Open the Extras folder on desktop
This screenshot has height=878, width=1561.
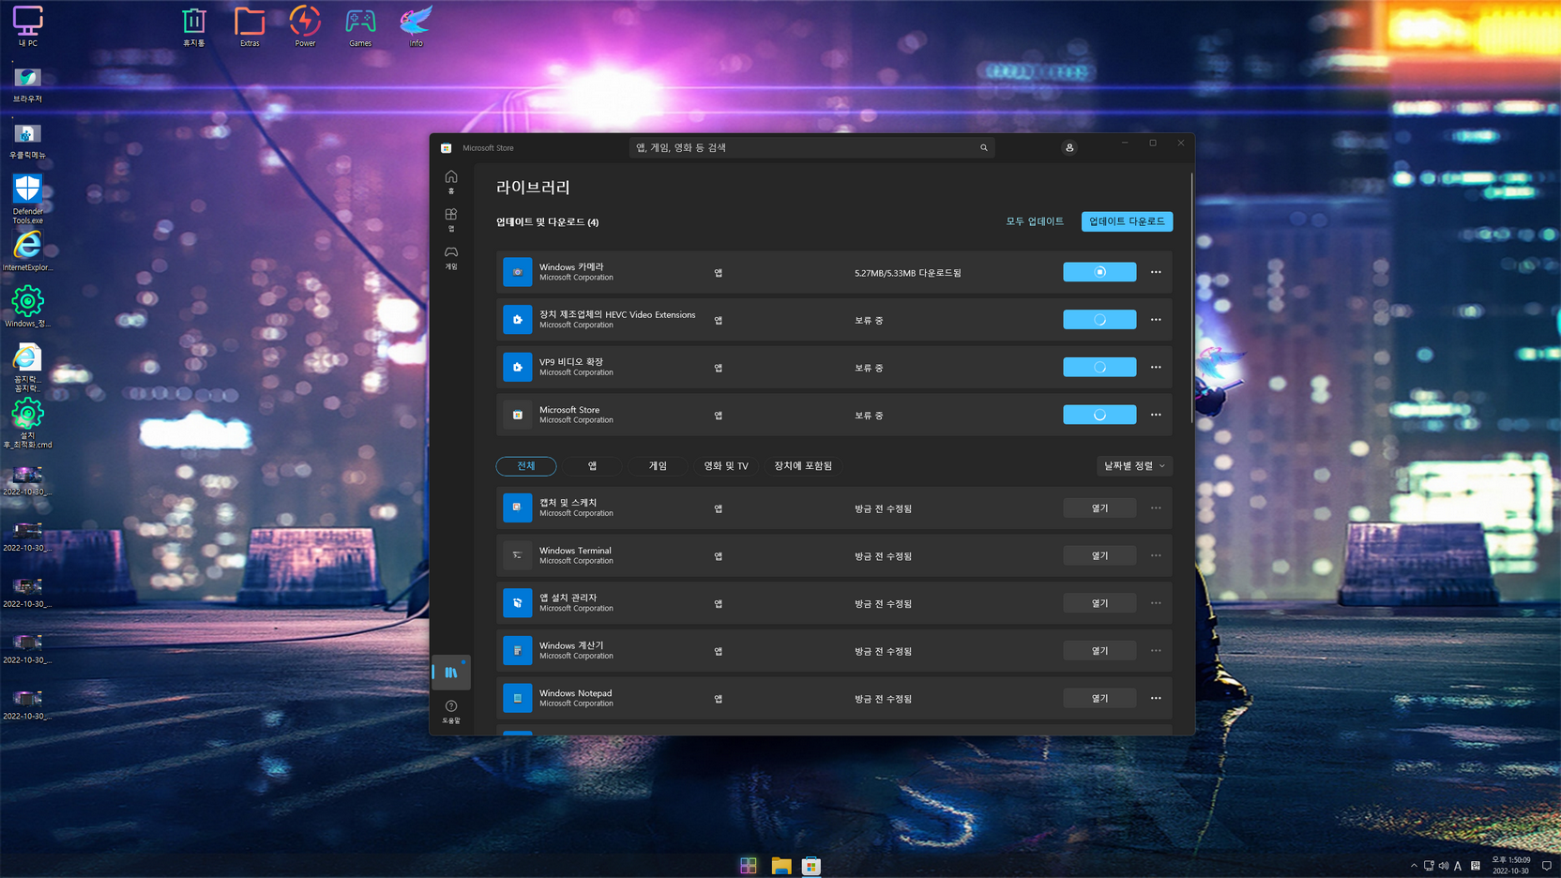coord(250,26)
